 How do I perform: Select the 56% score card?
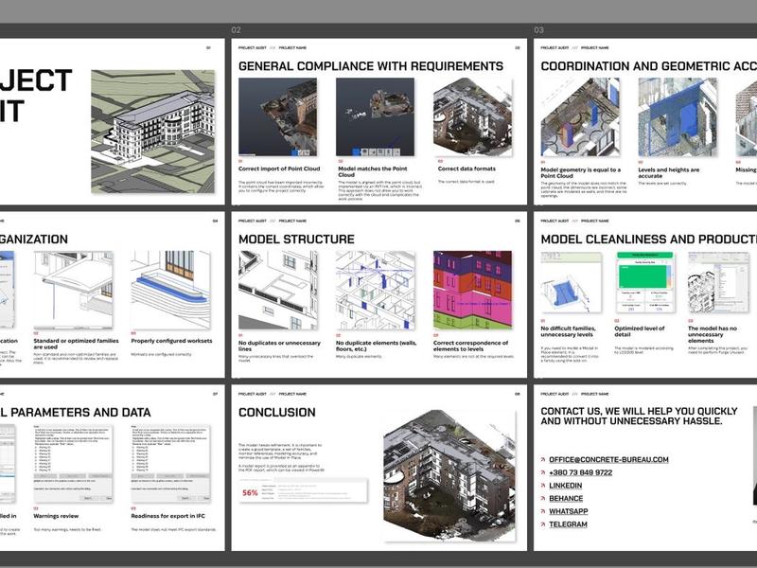(x=303, y=490)
